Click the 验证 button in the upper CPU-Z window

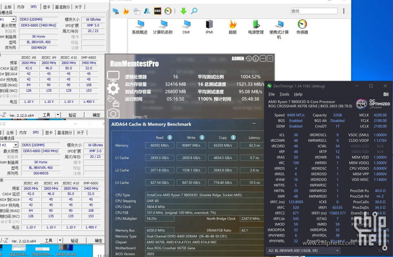click(73, 115)
